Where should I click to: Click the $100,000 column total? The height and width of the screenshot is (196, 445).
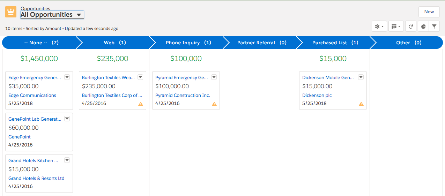point(186,59)
